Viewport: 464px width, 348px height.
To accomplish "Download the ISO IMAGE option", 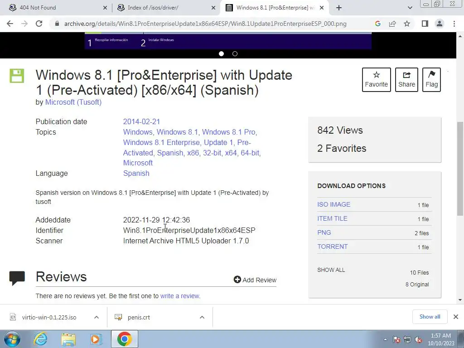I will [334, 204].
